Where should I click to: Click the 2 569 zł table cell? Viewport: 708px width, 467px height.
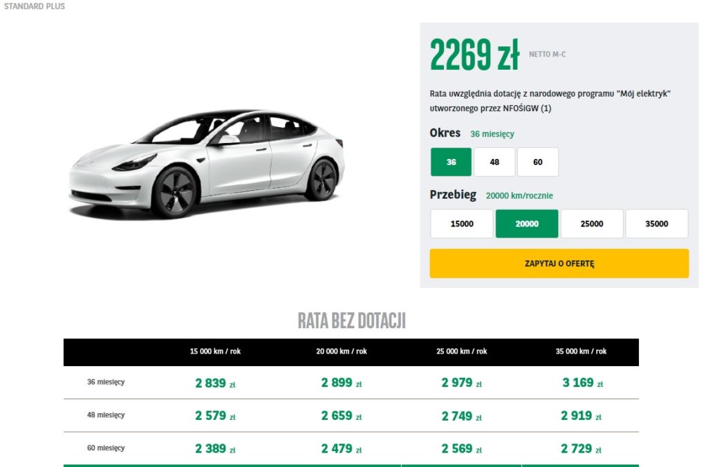click(461, 448)
